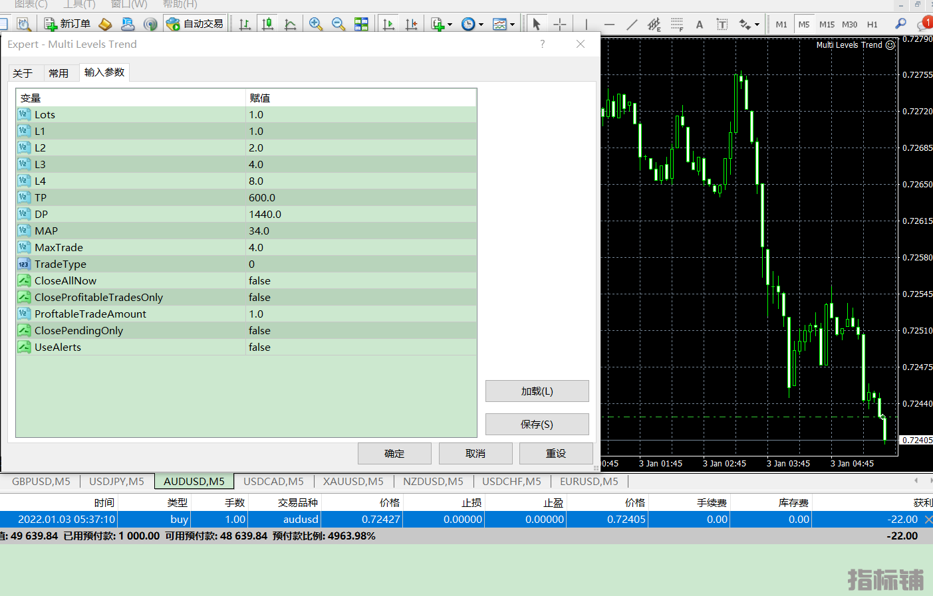Screen dimensions: 933x596
Task: Open chat notifications icon with badge
Action: (924, 24)
